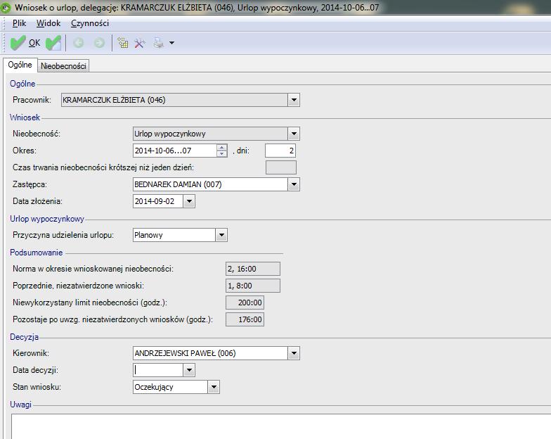Click the remaining hours value 176:00
Screen dimensions: 551x439
[245, 319]
